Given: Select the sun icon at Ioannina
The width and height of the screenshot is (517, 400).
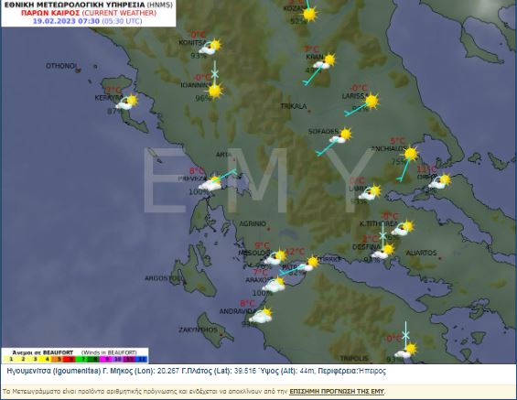Looking at the screenshot, I should (215, 91).
